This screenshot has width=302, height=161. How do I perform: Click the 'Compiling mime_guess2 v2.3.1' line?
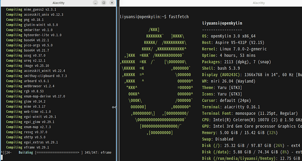[31, 10]
